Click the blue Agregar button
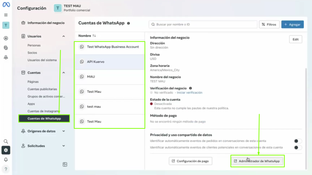The height and width of the screenshot is (175, 312). (x=292, y=24)
